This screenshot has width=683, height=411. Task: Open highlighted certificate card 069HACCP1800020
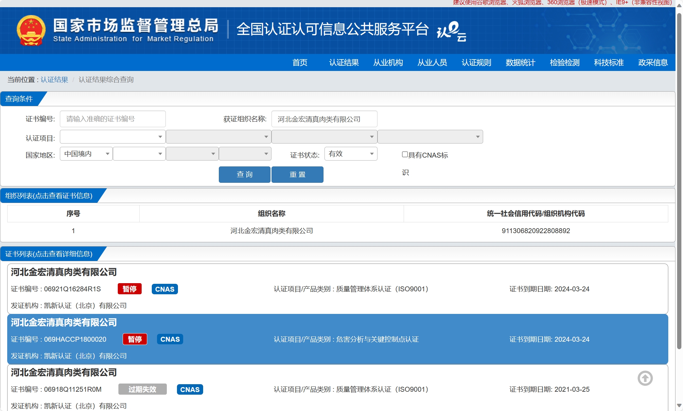tap(338, 339)
